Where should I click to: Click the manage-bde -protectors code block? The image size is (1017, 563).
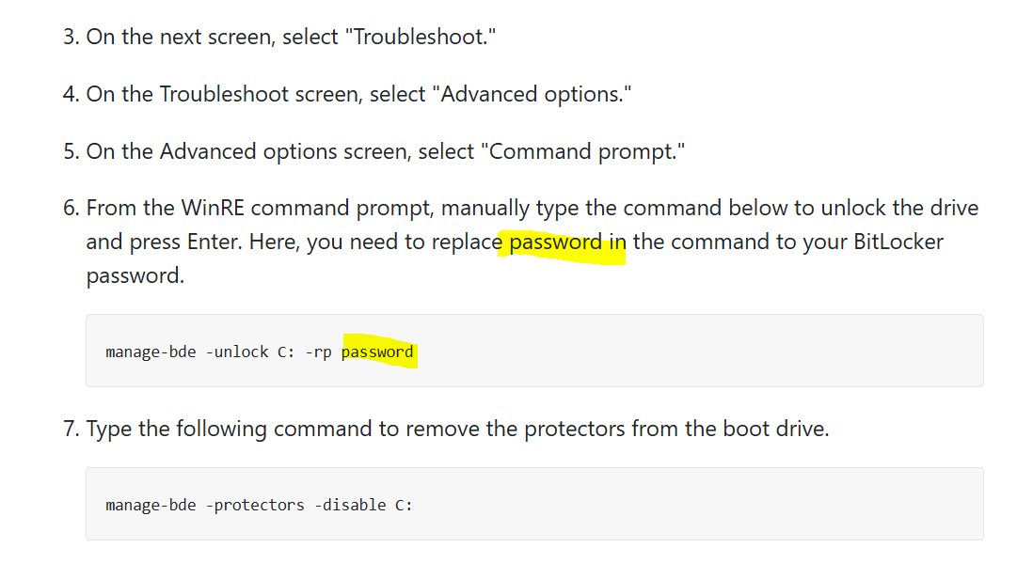pos(534,504)
